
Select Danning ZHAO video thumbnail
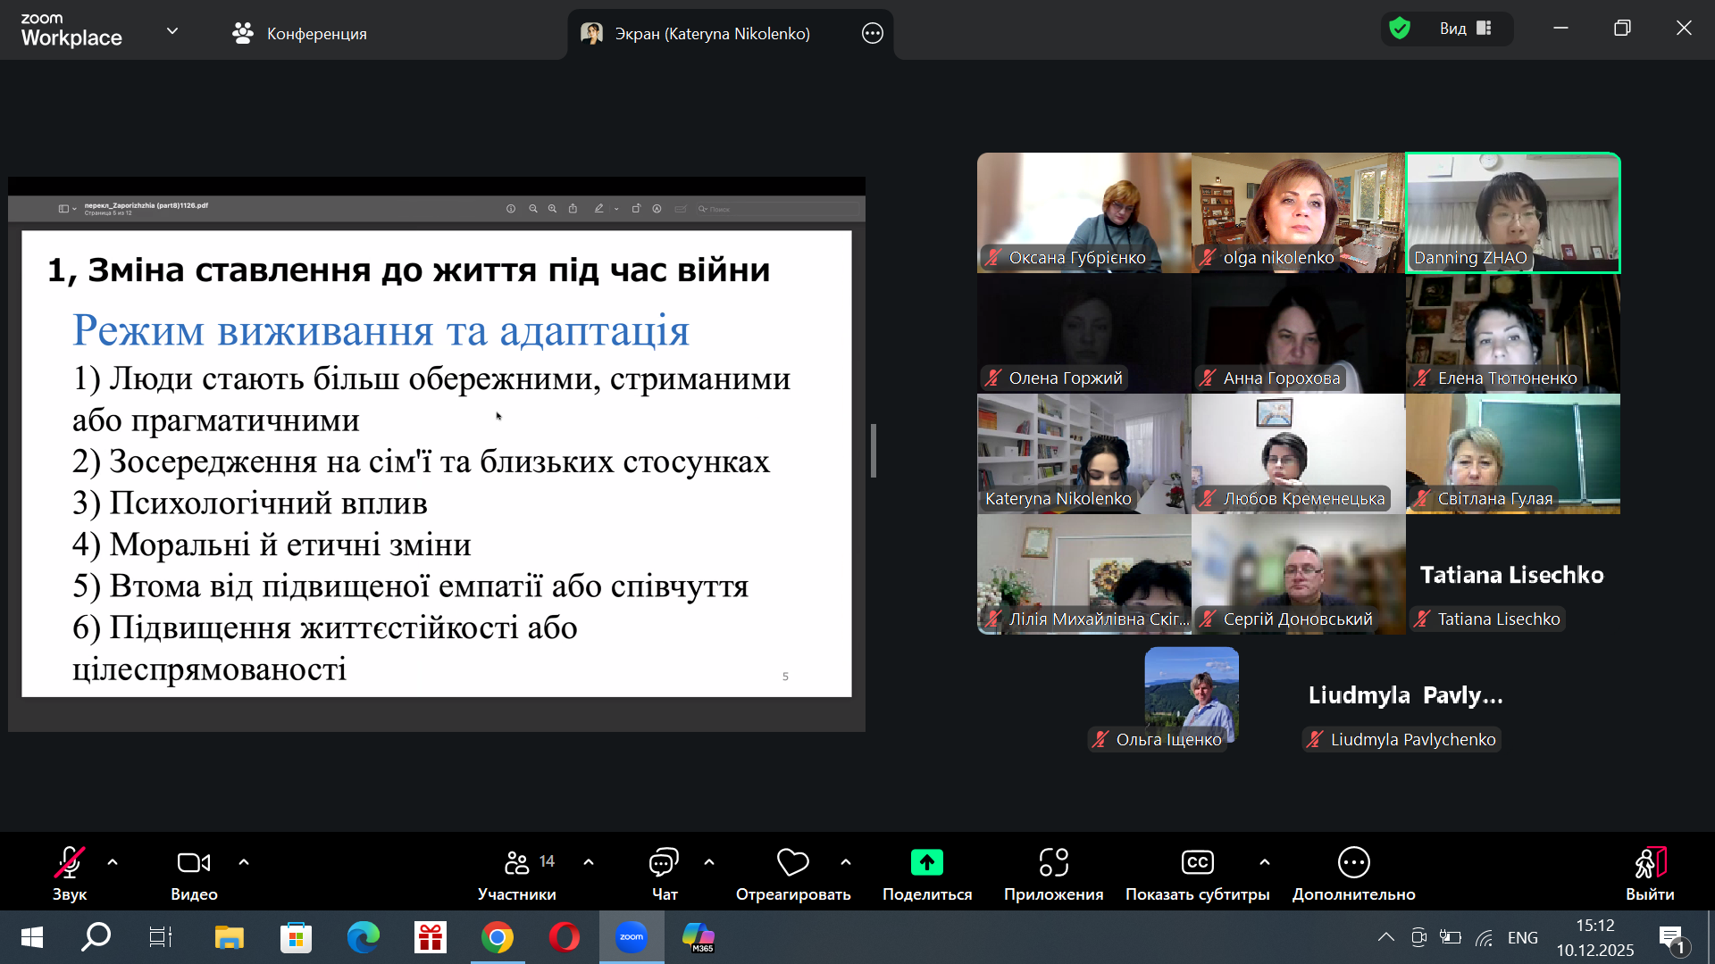tap(1512, 212)
